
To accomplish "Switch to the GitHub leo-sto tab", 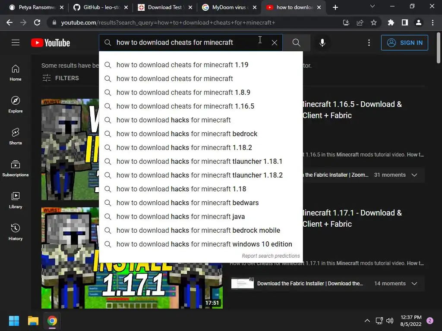I will click(x=100, y=7).
